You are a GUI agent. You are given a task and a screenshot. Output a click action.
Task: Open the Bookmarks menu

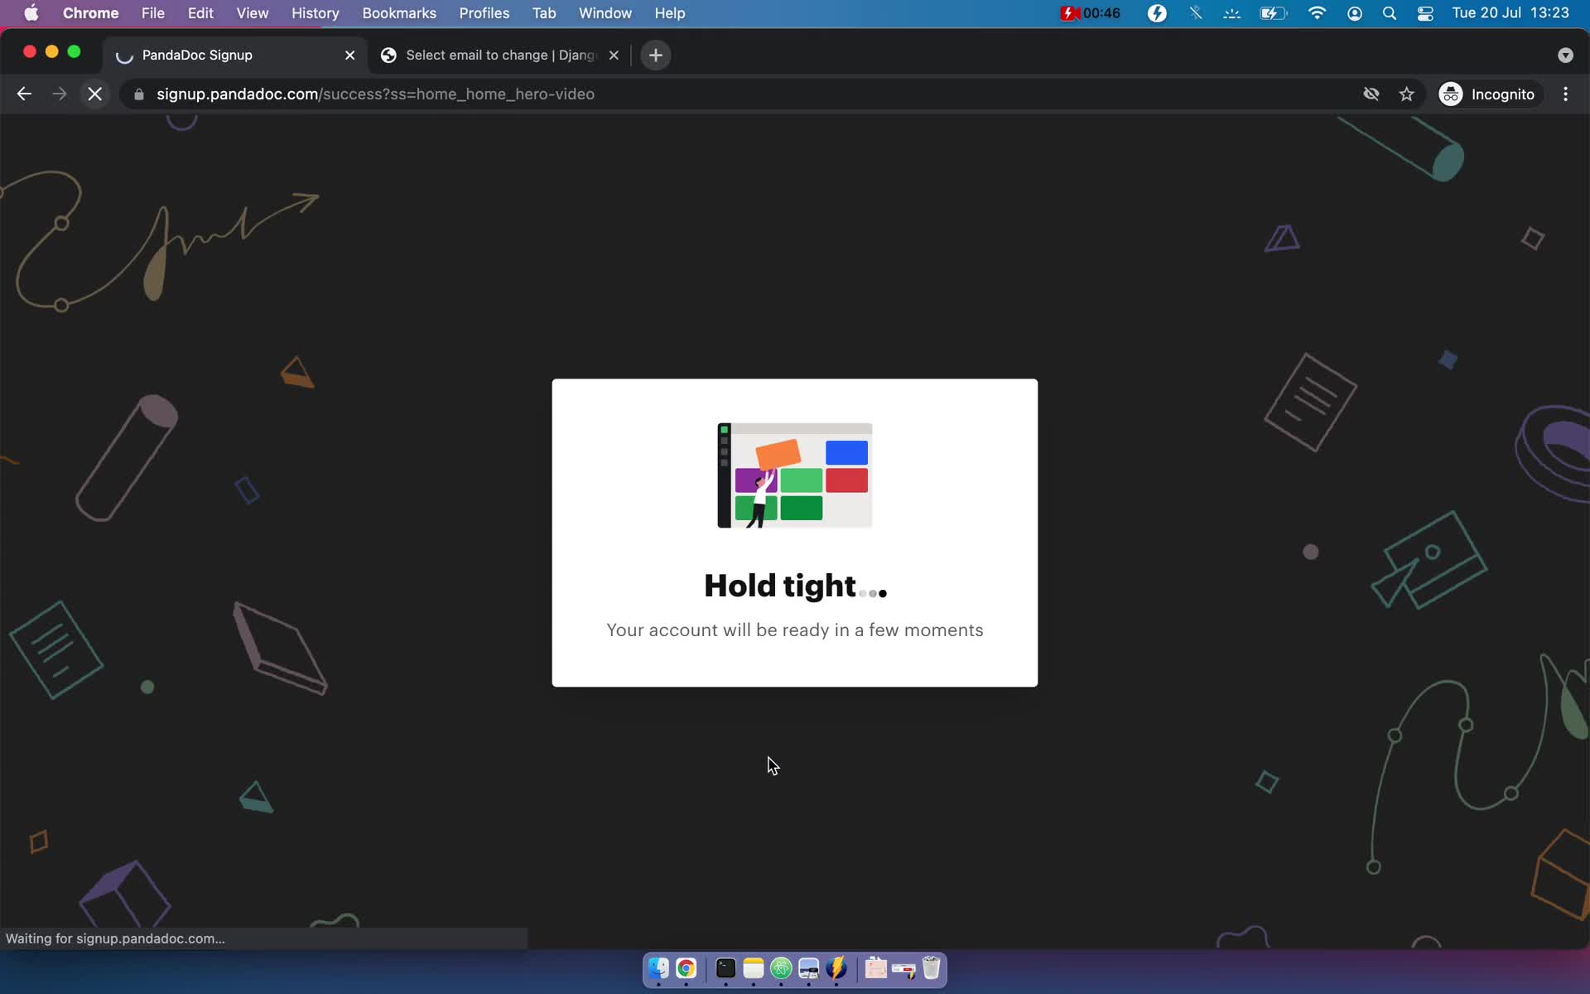(399, 12)
